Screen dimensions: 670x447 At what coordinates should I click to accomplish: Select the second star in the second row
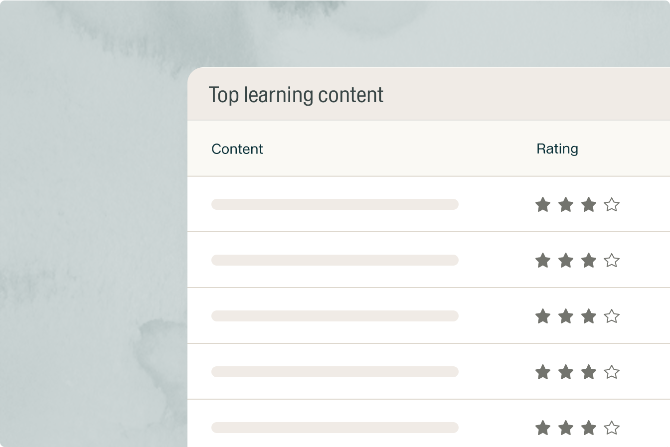[x=566, y=261]
